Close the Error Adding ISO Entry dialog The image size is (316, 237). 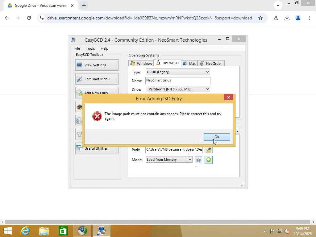[x=228, y=97]
